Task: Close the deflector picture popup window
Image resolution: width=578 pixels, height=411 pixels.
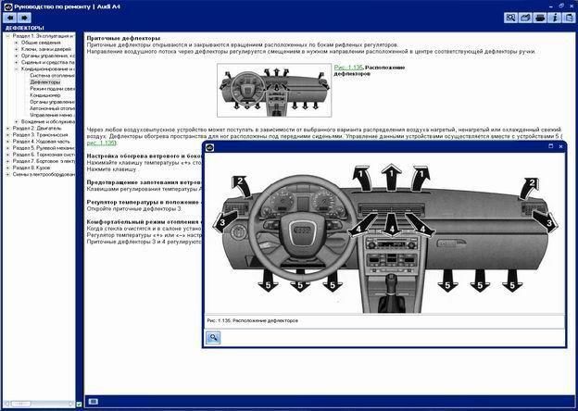Action: pos(560,146)
